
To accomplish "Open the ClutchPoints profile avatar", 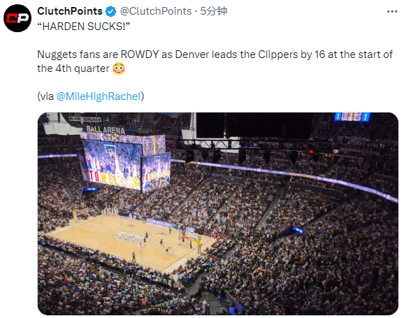I will click(x=17, y=18).
